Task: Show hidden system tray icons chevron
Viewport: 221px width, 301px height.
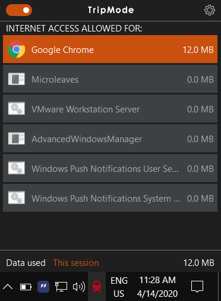Action: point(8,287)
